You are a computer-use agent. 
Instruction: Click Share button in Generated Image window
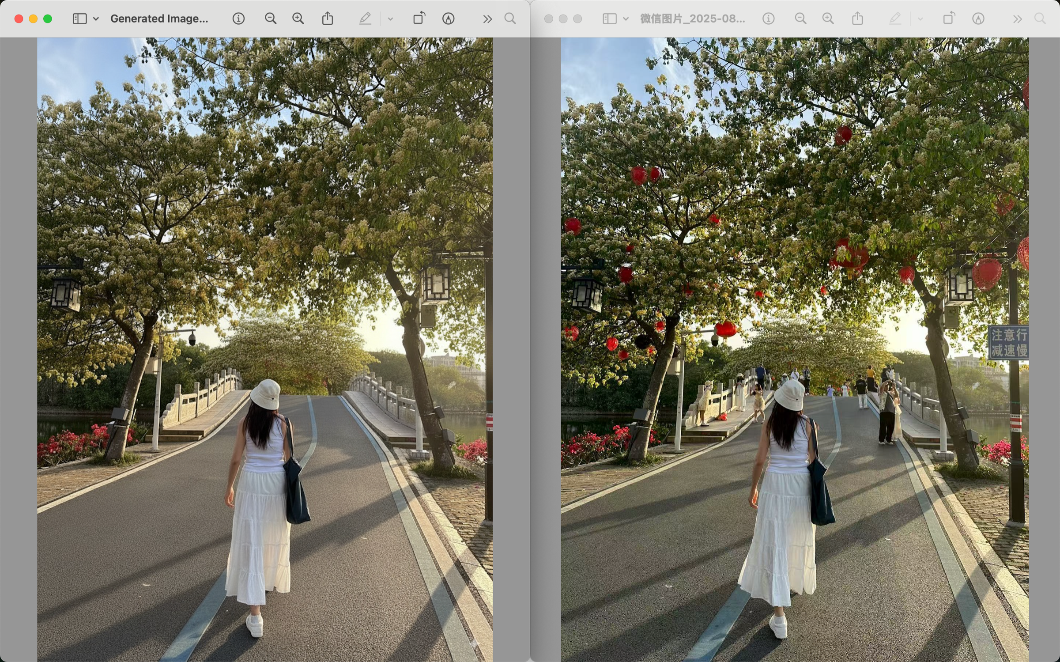pos(328,19)
